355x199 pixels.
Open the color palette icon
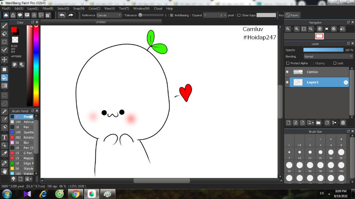[x=15, y=65]
